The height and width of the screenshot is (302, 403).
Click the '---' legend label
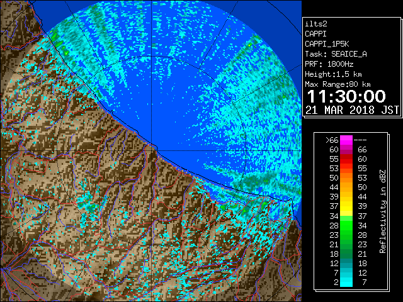coord(360,140)
